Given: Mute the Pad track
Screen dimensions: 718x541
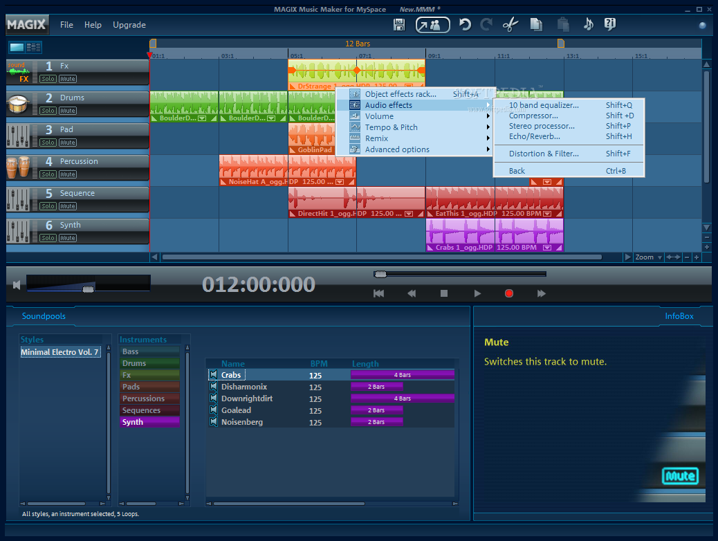Looking at the screenshot, I should tap(68, 143).
